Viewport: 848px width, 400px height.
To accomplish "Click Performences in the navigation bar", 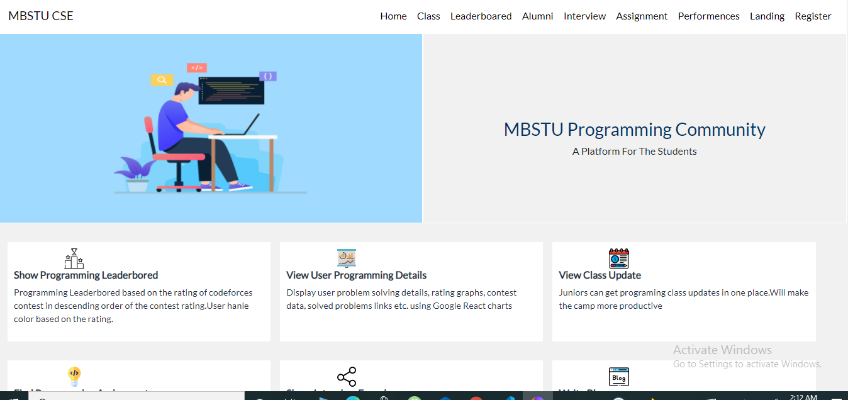I will click(x=708, y=16).
